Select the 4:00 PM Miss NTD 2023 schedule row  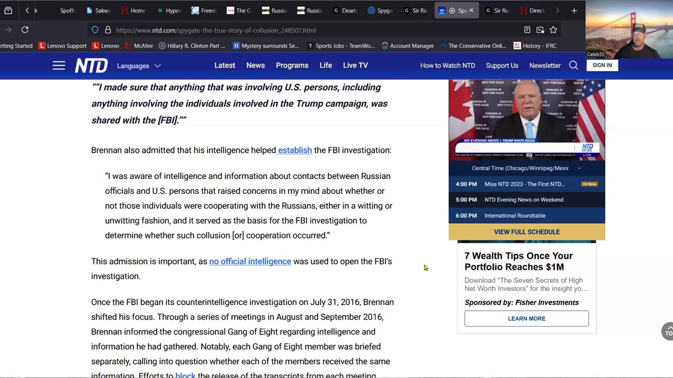click(526, 184)
